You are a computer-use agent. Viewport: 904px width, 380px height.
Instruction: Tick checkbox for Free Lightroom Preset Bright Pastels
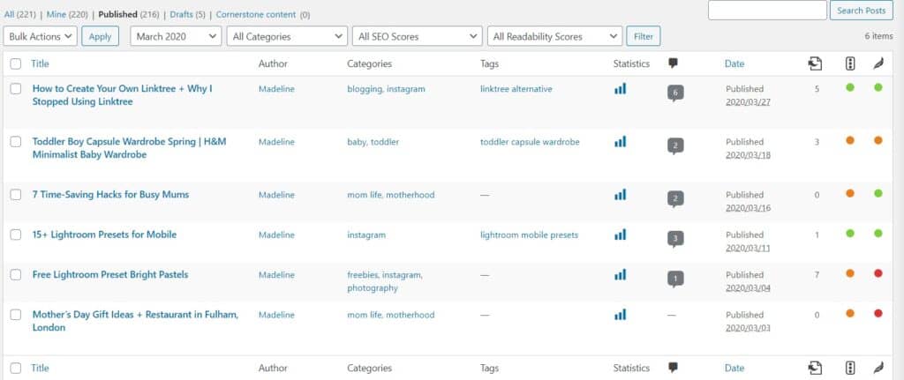pyautogui.click(x=16, y=274)
